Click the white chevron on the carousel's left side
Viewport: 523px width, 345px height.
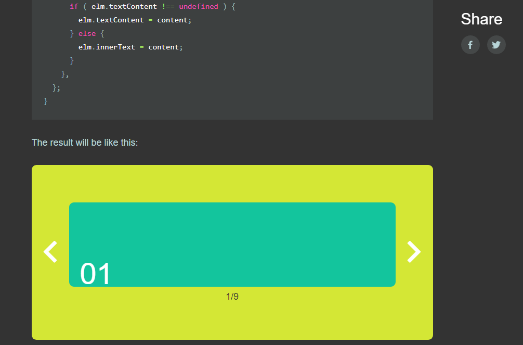(50, 251)
